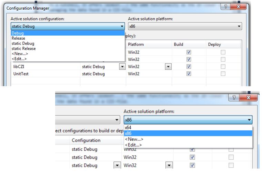Image resolution: width=262 pixels, height=172 pixels.
Task: Choose "static Release" from the configuration list
Action: coord(68,49)
